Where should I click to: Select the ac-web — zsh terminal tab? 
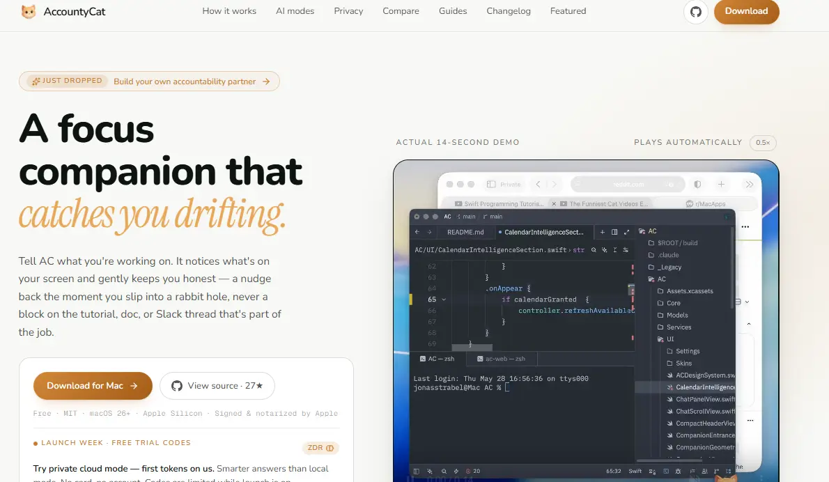click(x=501, y=358)
